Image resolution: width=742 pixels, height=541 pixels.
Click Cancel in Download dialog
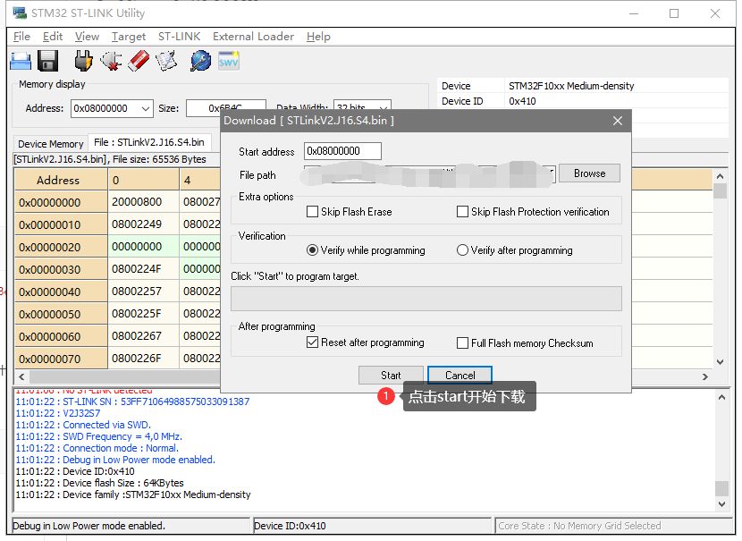(460, 376)
